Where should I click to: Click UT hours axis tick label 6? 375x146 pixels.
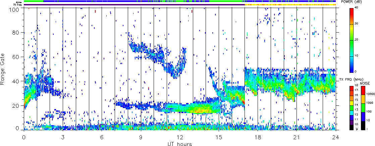(x=102, y=137)
